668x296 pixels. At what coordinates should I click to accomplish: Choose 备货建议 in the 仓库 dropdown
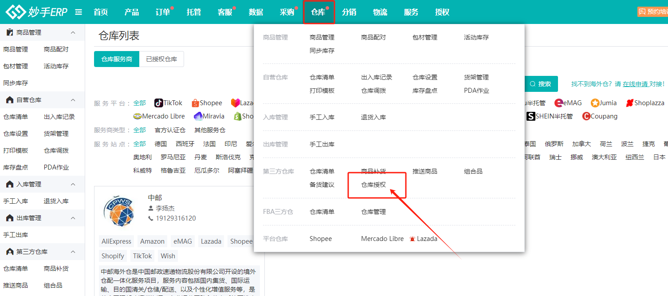point(322,185)
